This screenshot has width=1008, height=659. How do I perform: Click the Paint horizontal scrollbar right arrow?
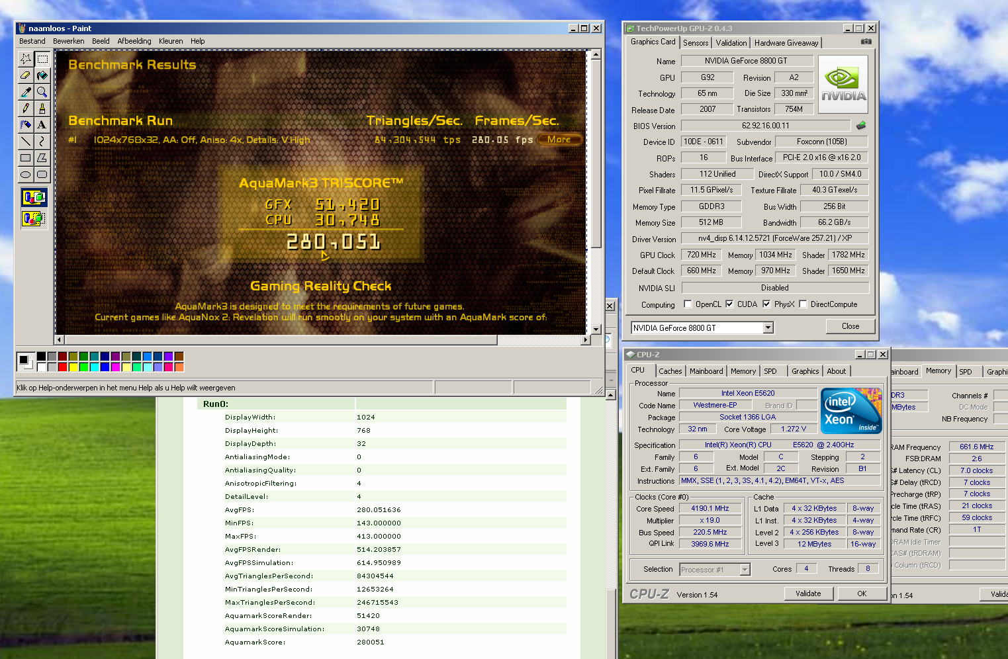tap(585, 340)
